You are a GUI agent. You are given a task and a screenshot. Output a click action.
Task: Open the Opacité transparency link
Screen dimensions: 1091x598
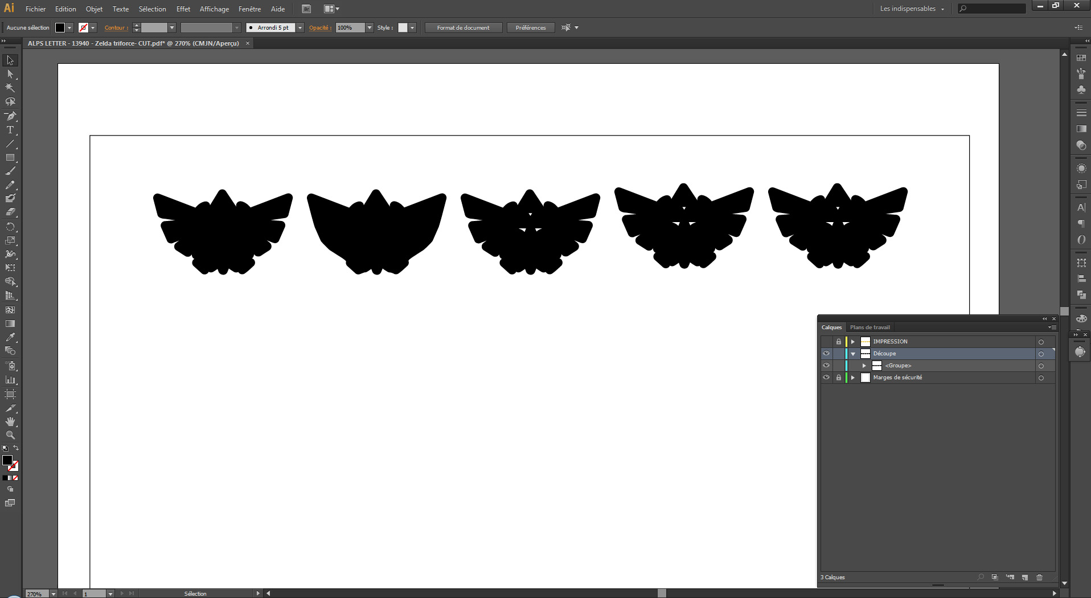[x=320, y=27]
